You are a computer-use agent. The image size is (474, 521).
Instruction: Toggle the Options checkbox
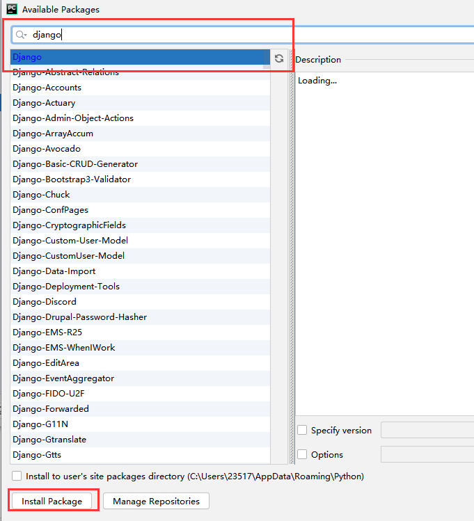(302, 454)
